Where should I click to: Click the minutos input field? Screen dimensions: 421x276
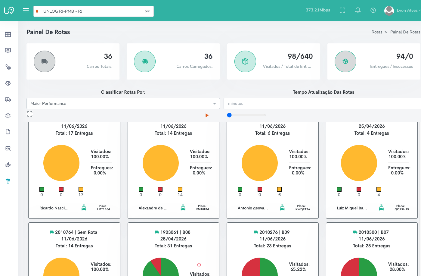322,103
